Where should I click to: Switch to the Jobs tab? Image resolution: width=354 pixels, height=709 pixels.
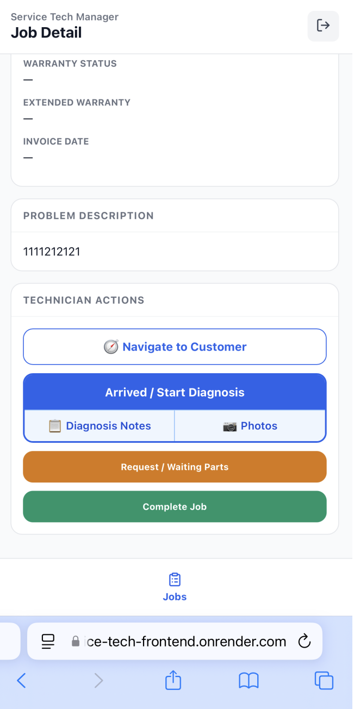click(x=174, y=587)
